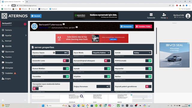192x108 pixels.
Task: Reload the page with browser refresh
Action: coord(9,5)
